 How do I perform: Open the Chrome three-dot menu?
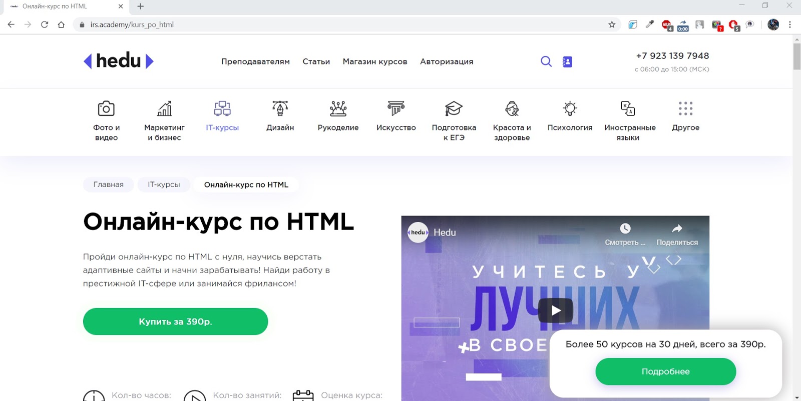coord(790,24)
